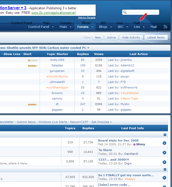This screenshot has width=172, height=187.
Task: Open NeowinCAST link
Action: (x=79, y=122)
